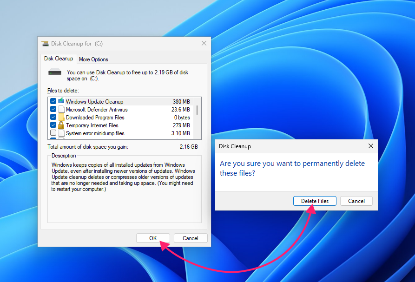
Task: Click the Microsoft Defender Antivirus file icon
Action: point(61,109)
